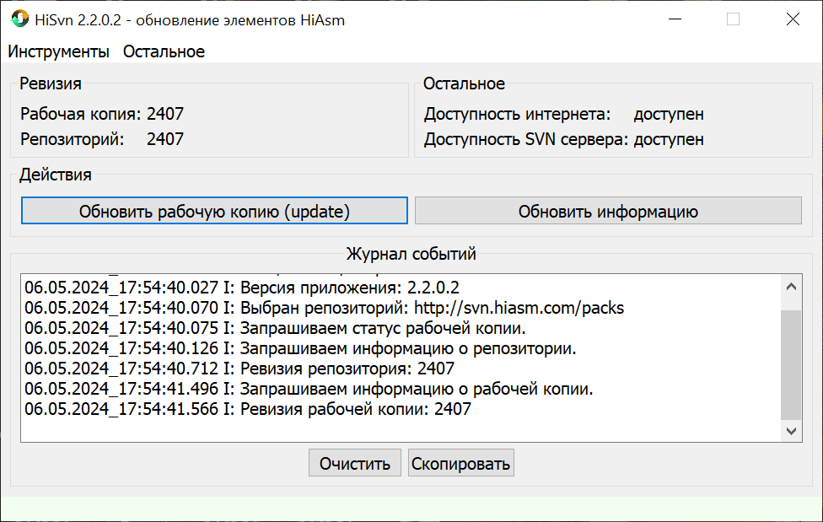Click the maximize window button
Viewport: 823px width, 522px height.
[734, 19]
